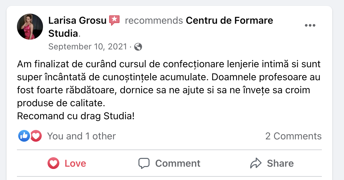Open the Centru de Formare page link
This screenshot has width=344, height=180.
pyautogui.click(x=229, y=20)
